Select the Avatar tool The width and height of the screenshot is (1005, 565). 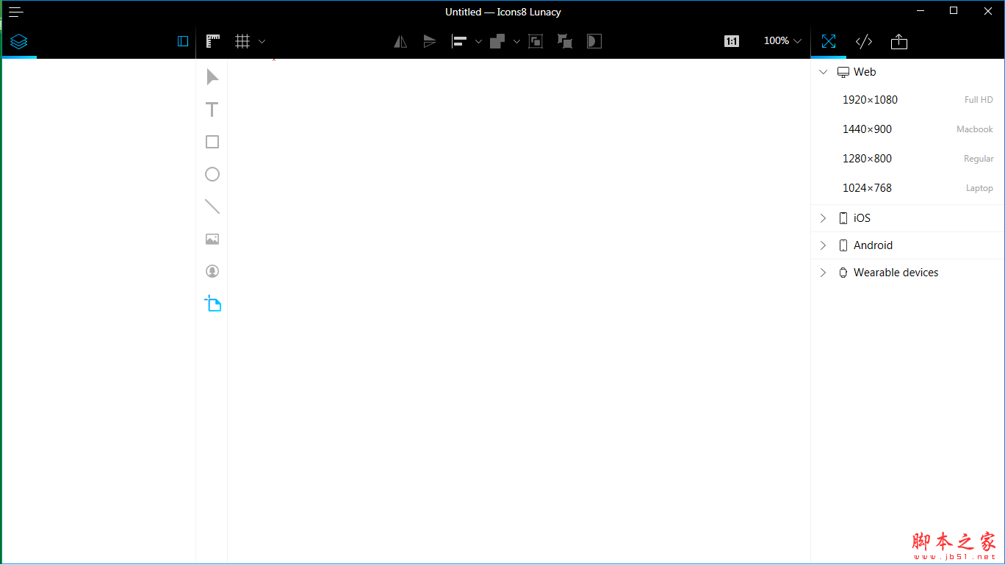pos(212,271)
